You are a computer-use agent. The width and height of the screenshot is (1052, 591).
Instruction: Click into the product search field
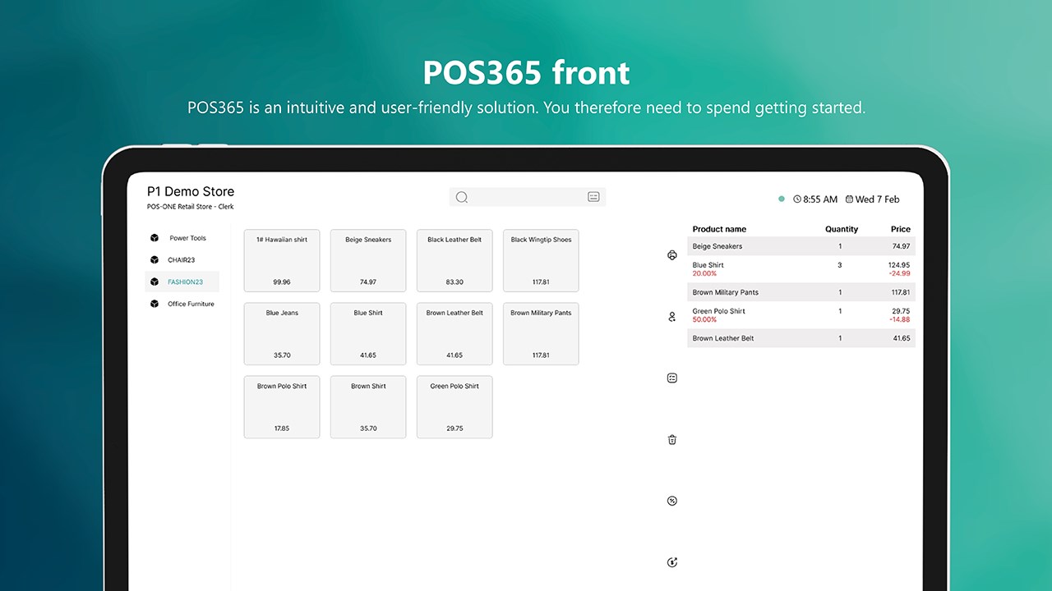tap(528, 197)
